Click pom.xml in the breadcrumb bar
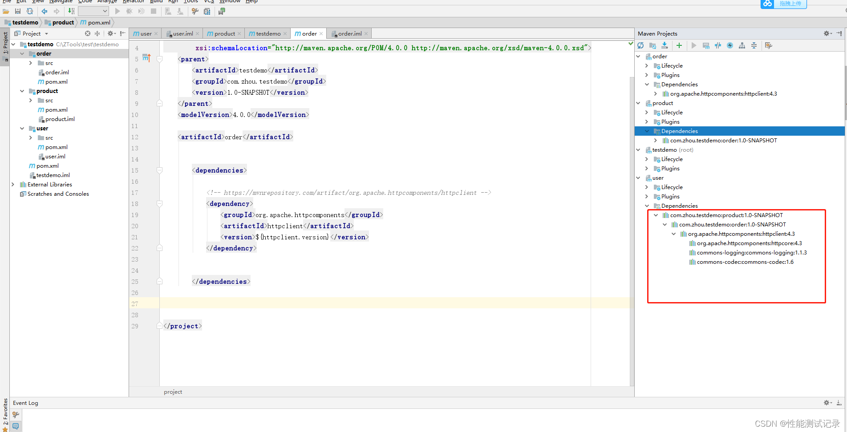The image size is (847, 432). click(95, 22)
